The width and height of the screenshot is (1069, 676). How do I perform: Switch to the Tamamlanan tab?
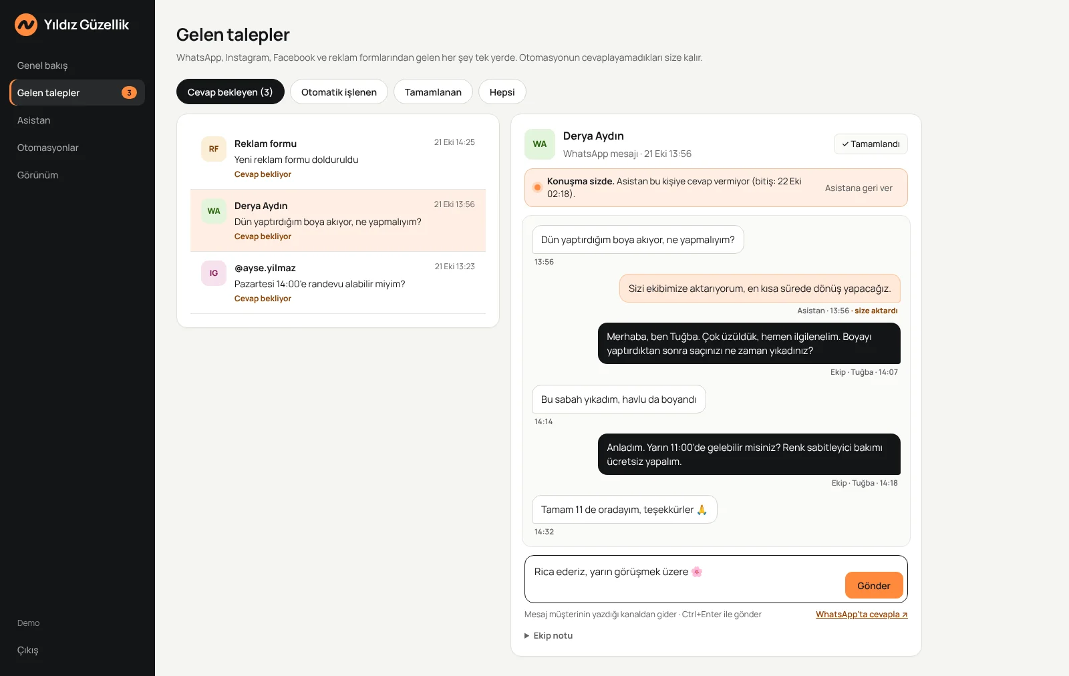tap(433, 92)
